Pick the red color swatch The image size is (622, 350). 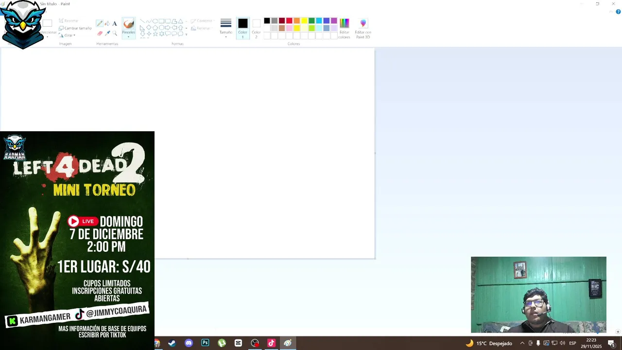coord(289,20)
